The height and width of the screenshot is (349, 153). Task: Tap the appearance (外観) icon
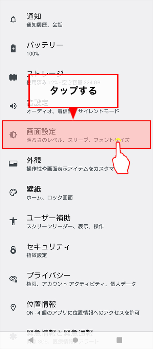click(13, 164)
